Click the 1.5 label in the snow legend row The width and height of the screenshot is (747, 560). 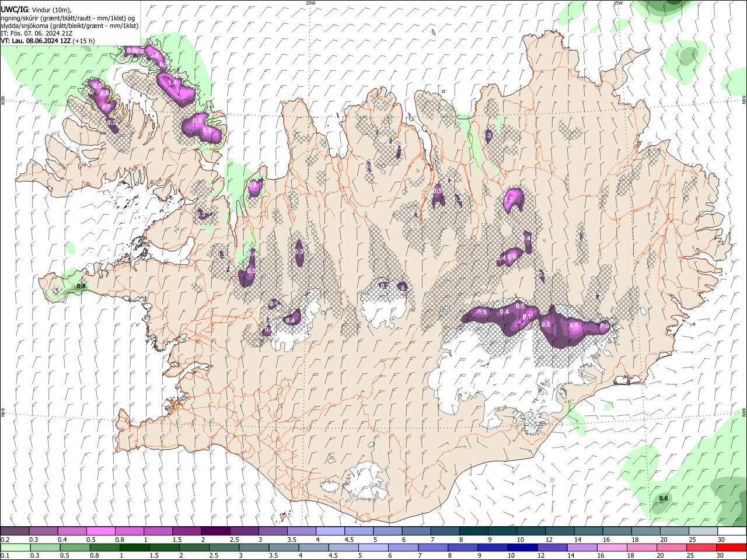pos(176,540)
